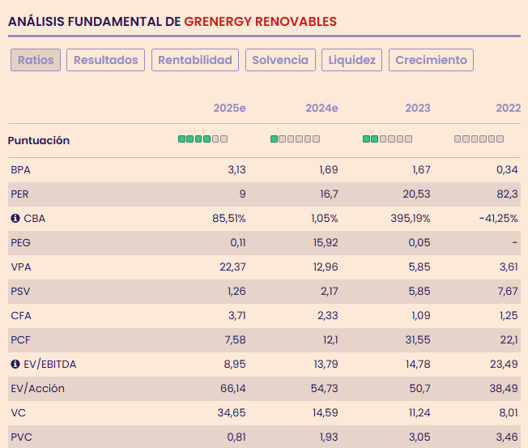Click the info icon next to EV/EBITDA
Viewport: 528px width, 448px height.
point(15,364)
